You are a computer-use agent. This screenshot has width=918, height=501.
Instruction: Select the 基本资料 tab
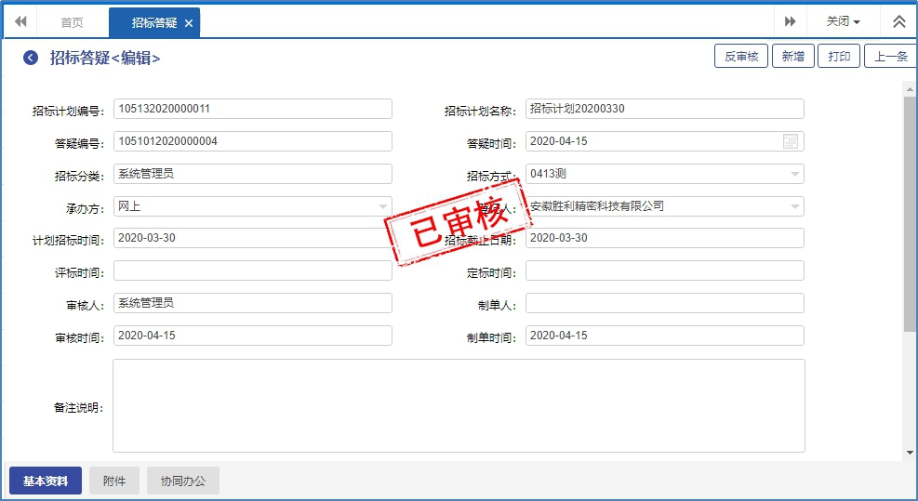click(x=46, y=481)
